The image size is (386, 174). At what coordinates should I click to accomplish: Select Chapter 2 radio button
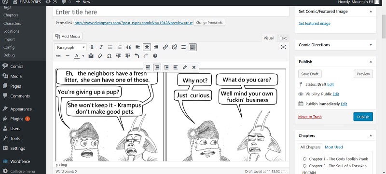[304, 166]
